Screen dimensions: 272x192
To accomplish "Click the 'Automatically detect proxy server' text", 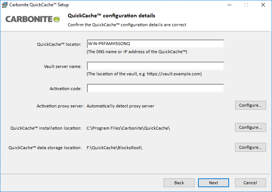I will pos(120,106).
